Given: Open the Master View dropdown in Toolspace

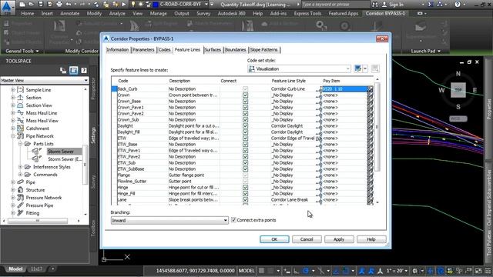Looking at the screenshot, I should click(x=45, y=80).
